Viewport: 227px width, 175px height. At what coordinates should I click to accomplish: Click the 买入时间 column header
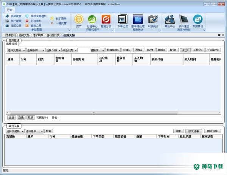pyautogui.click(x=196, y=59)
